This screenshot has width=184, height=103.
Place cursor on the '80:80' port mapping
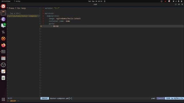(x=56, y=26)
